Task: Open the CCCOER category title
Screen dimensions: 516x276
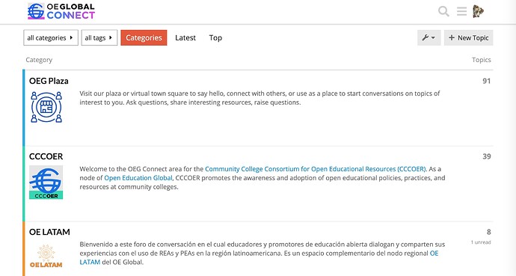Action: [46, 156]
